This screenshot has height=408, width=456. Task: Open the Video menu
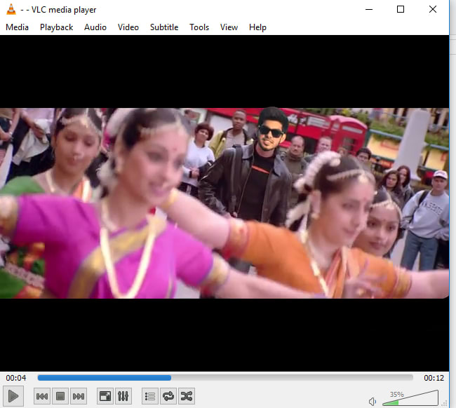tap(128, 27)
